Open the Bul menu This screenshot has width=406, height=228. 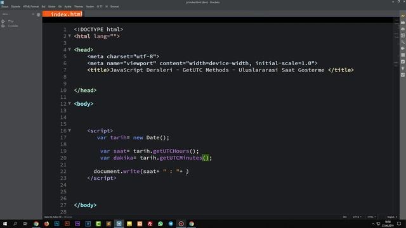click(43, 6)
